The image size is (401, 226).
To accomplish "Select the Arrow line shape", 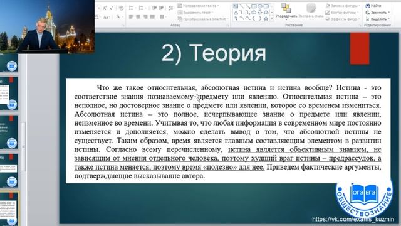I will click(x=248, y=6).
